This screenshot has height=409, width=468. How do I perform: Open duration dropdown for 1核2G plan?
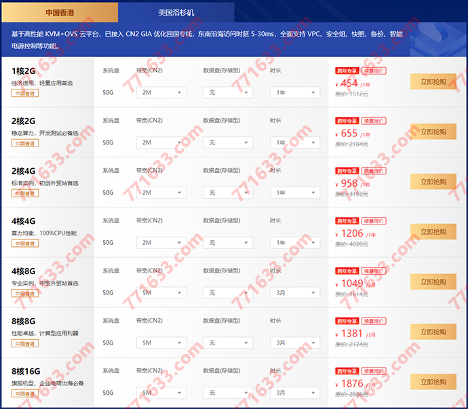point(295,92)
